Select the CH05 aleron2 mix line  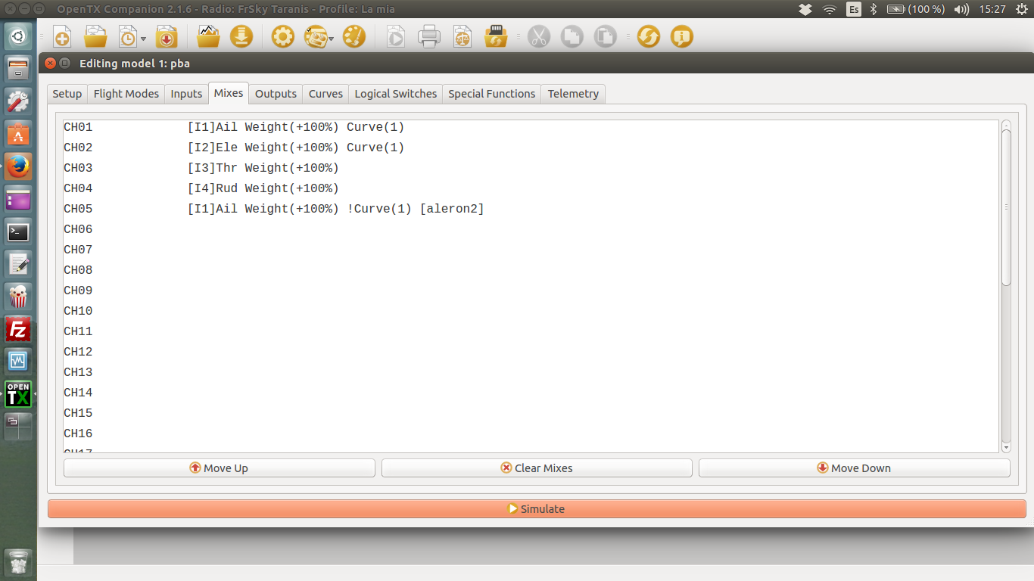click(335, 209)
